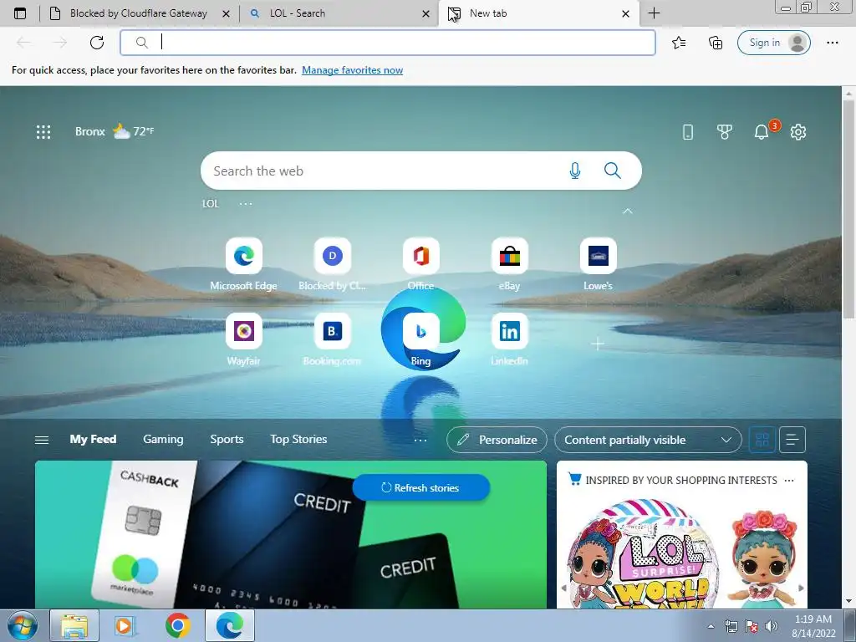Click the Refresh stories button

(421, 487)
